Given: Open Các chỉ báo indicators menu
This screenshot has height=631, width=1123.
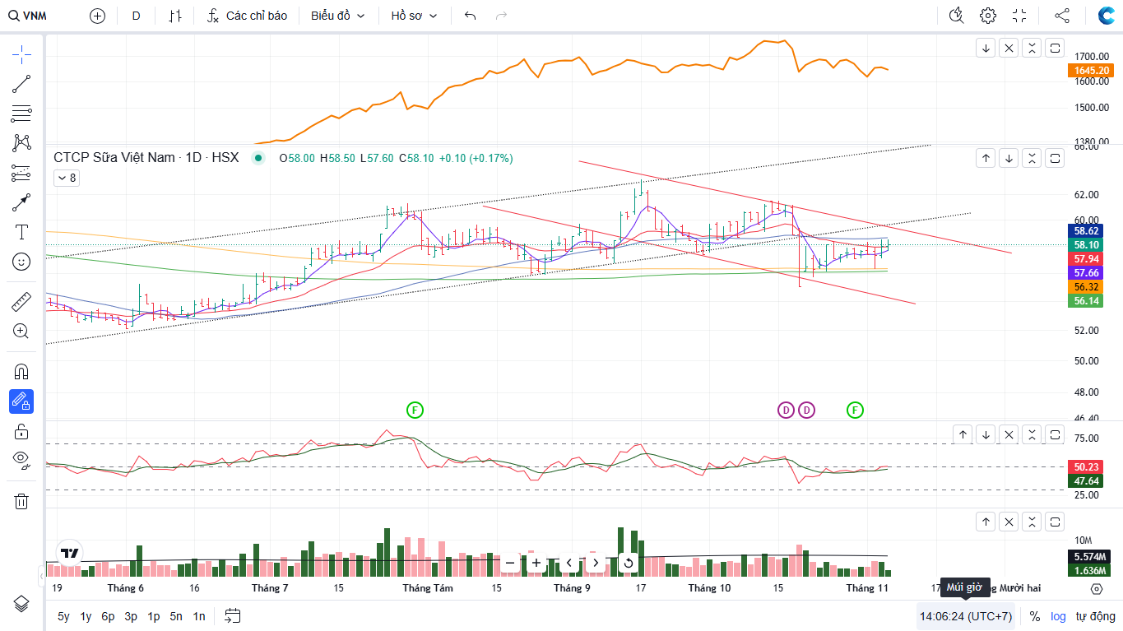Looking at the screenshot, I should click(x=247, y=16).
